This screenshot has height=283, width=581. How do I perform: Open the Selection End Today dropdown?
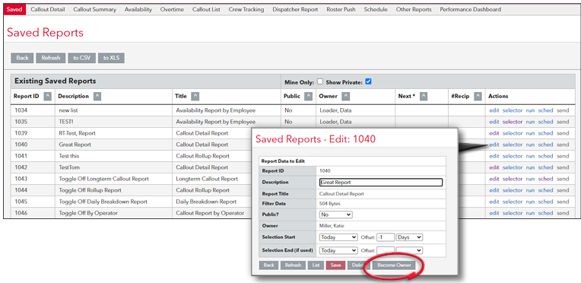[338, 250]
